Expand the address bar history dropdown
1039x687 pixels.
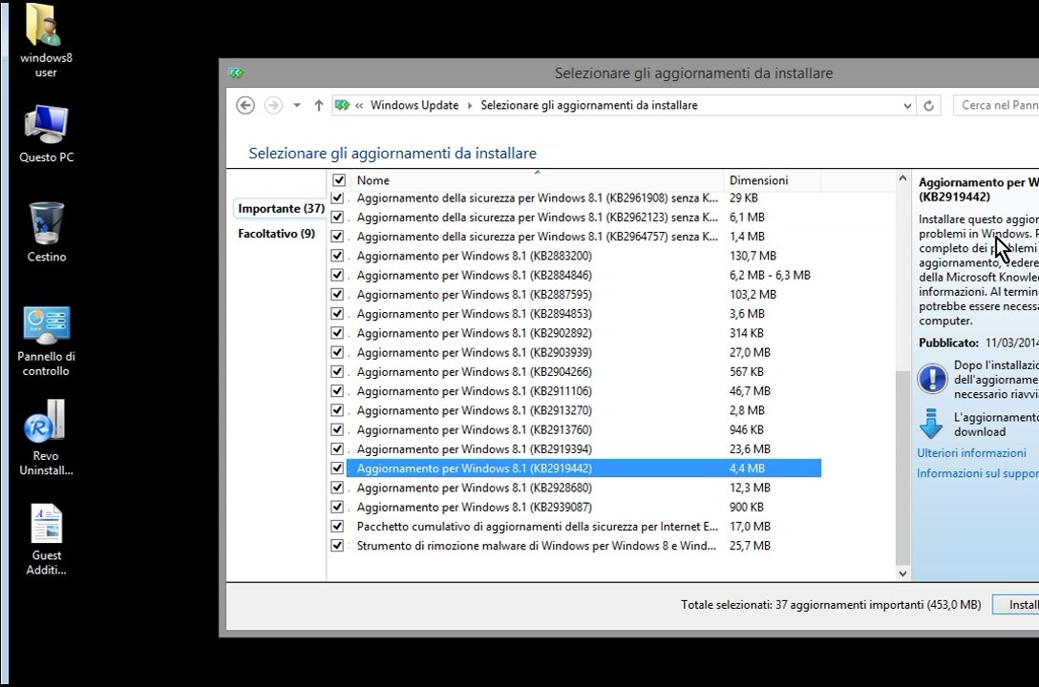tap(907, 106)
